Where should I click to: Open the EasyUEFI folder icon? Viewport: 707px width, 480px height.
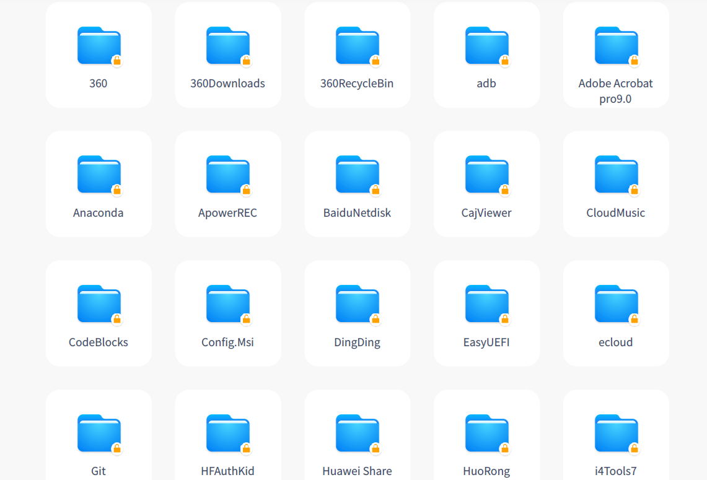pos(487,305)
